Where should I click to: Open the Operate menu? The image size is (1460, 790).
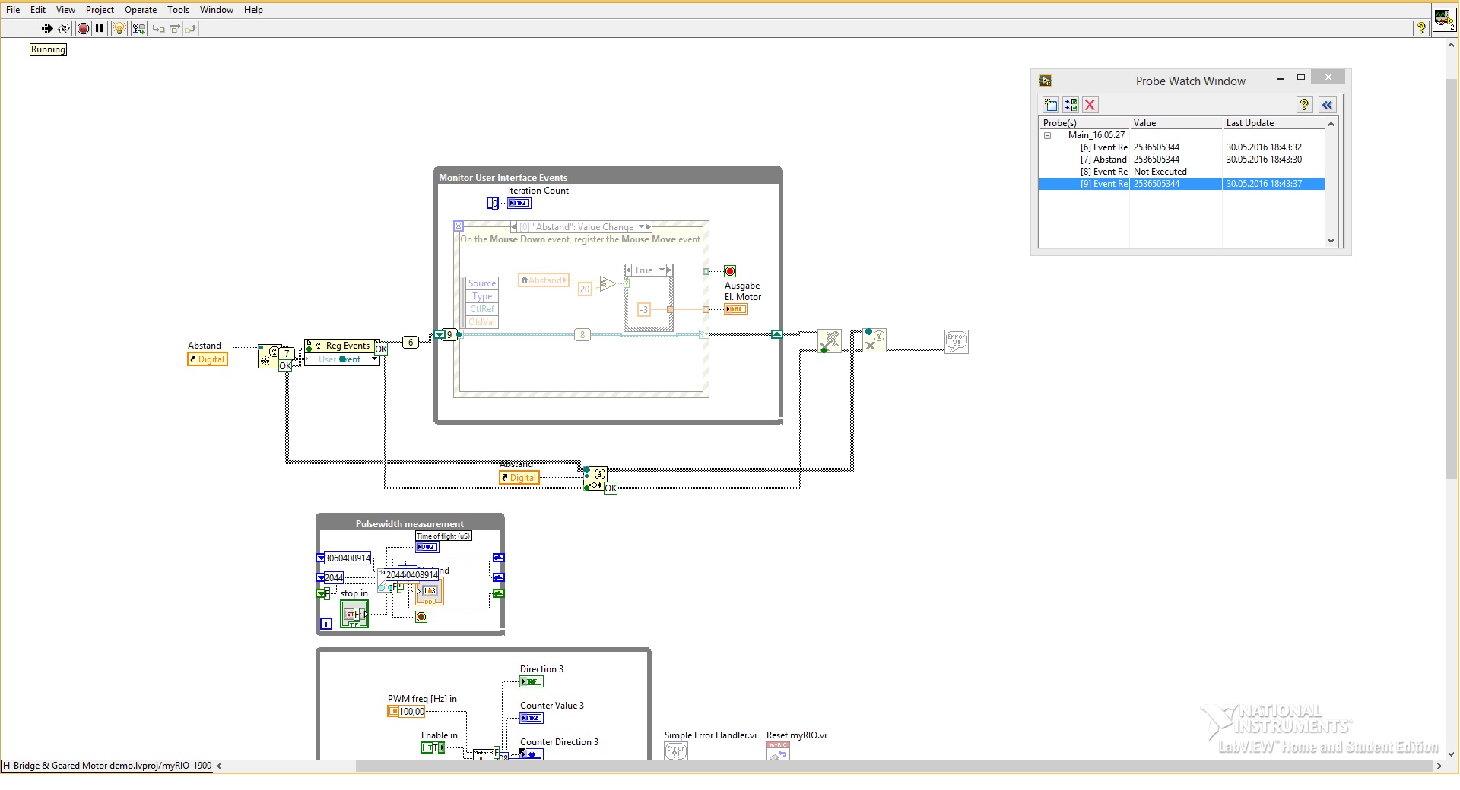[x=140, y=10]
